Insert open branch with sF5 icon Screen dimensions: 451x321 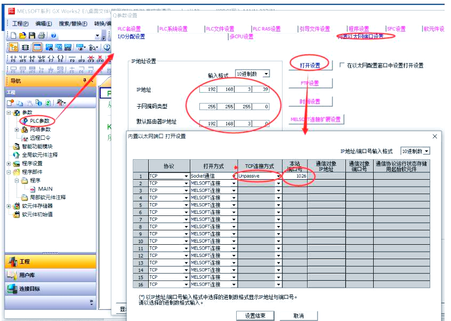click(23, 59)
